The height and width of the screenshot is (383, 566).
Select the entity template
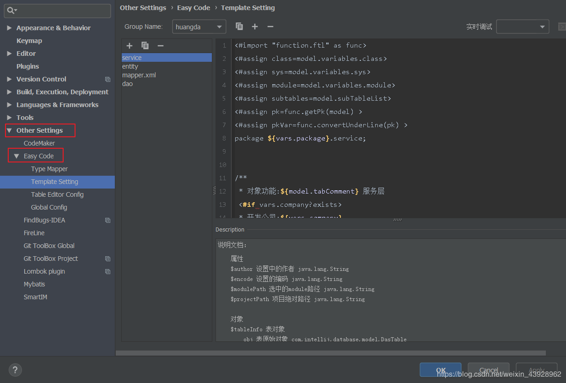[167, 66]
